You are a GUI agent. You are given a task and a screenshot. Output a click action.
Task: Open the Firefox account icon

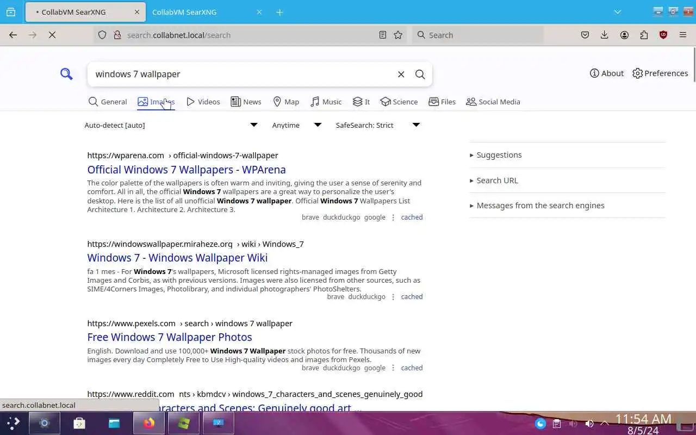click(624, 35)
